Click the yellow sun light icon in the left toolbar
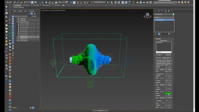 click(x=7, y=41)
